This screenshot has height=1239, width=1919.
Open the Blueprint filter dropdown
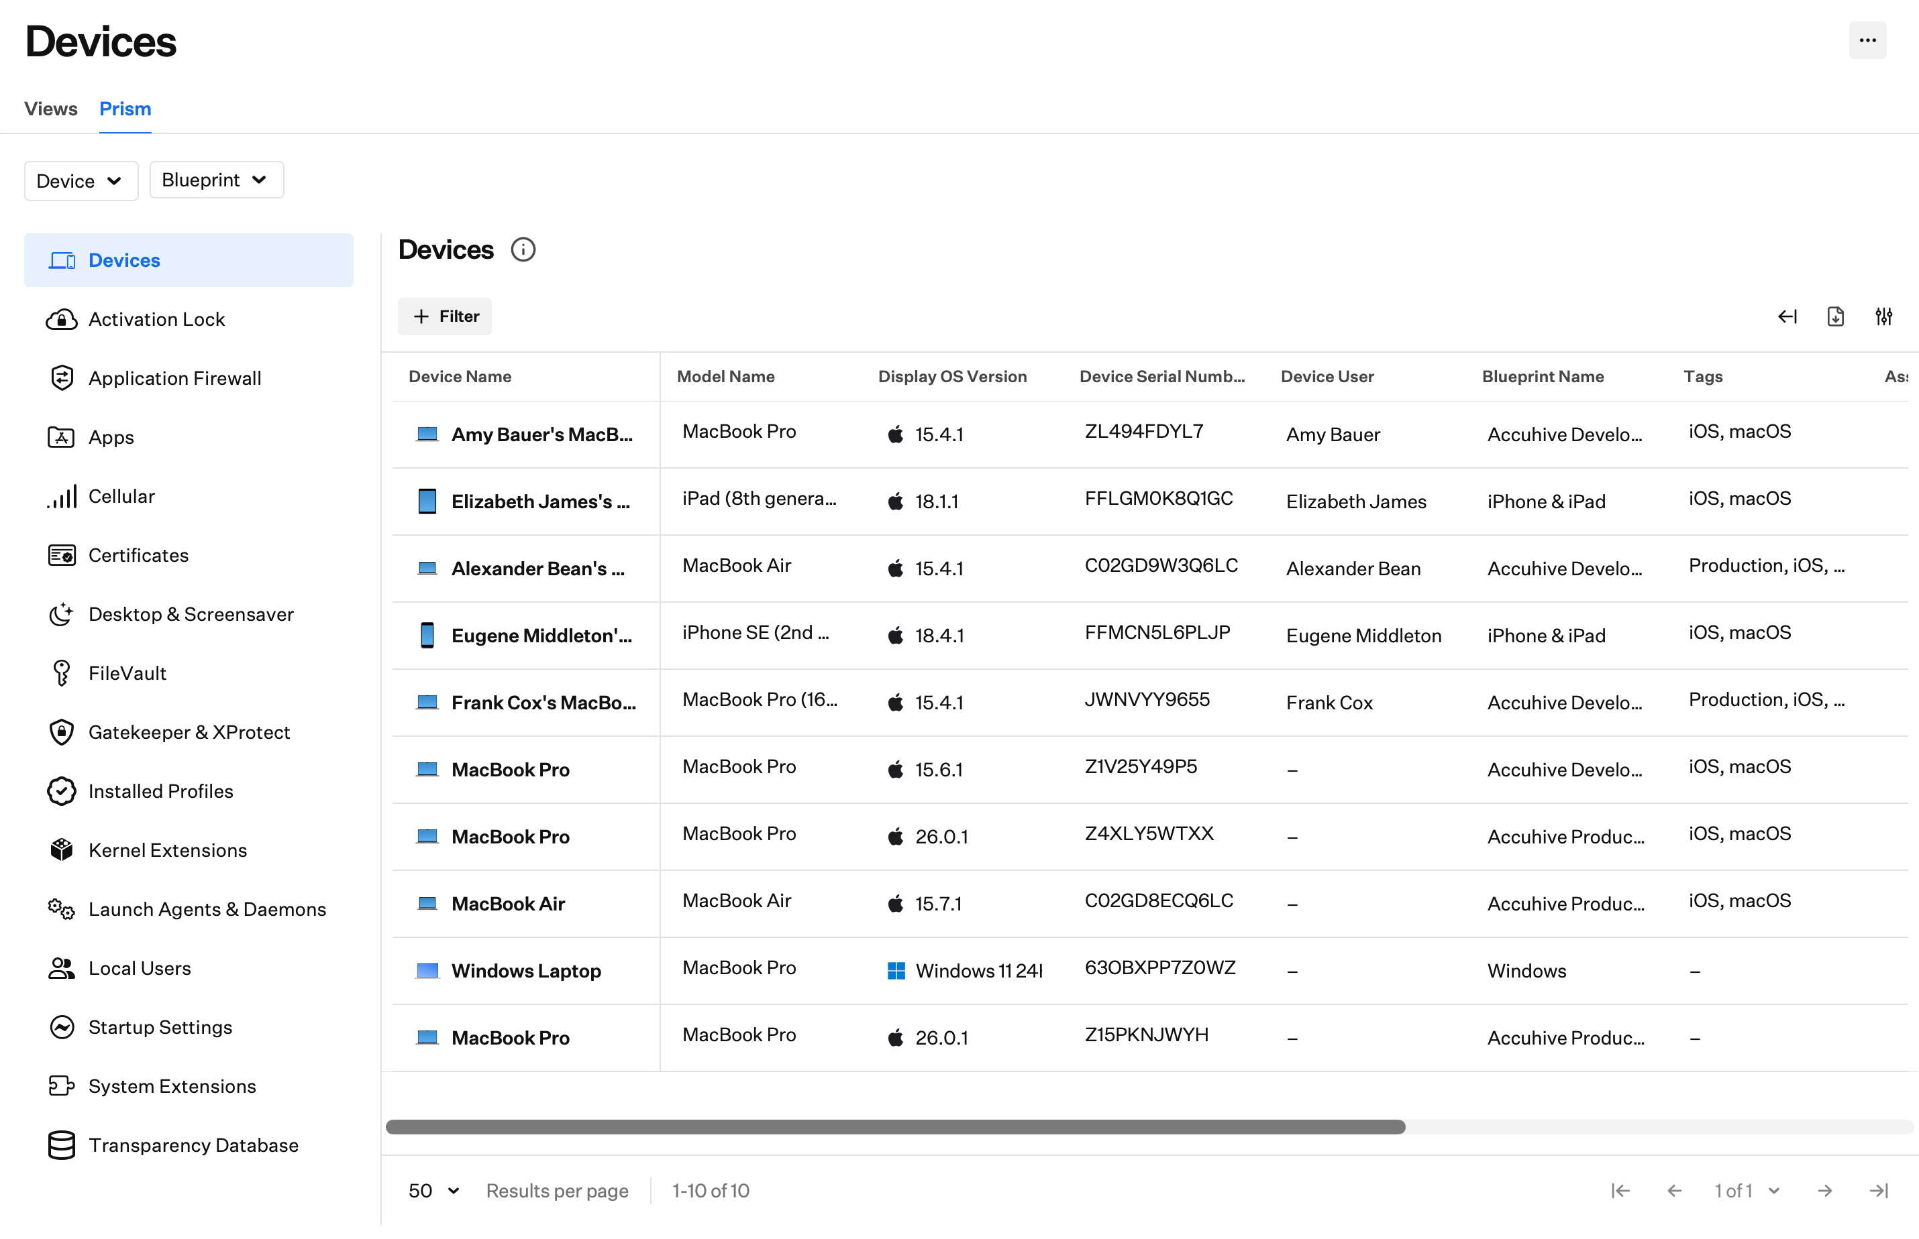[216, 180]
